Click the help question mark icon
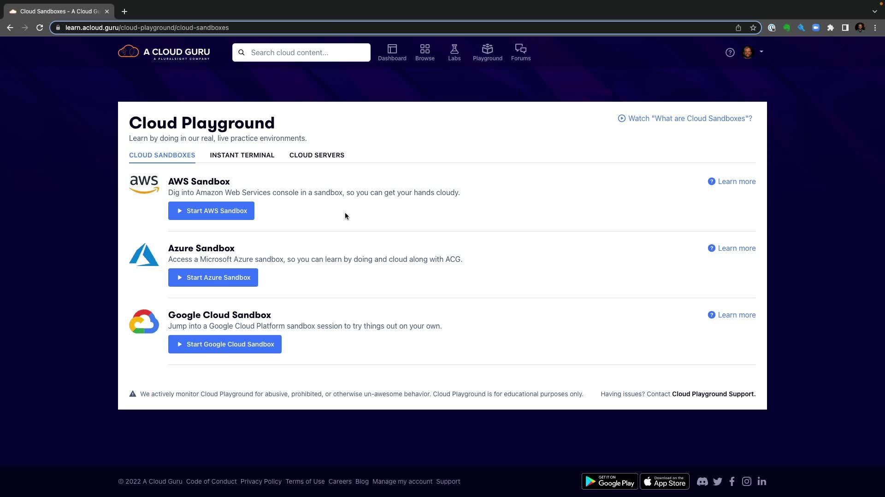The image size is (885, 497). (x=730, y=52)
